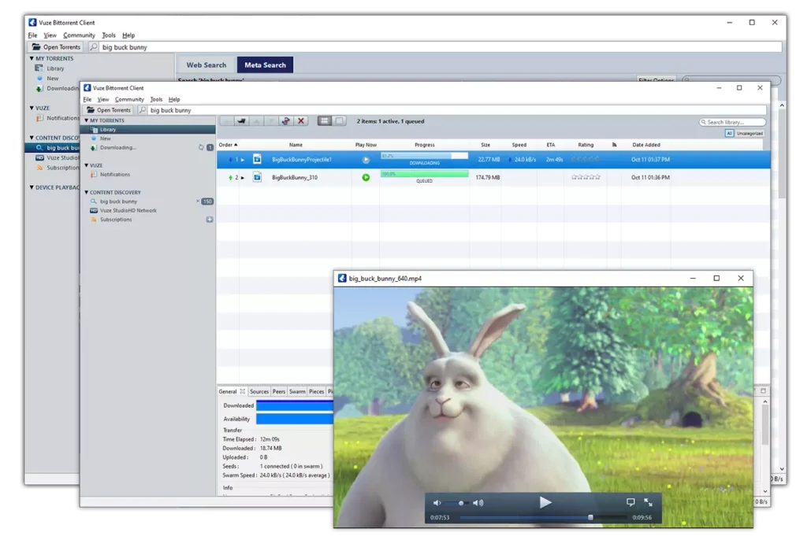Switch library to large tile view
Screen dimensions: 811x551
click(339, 121)
